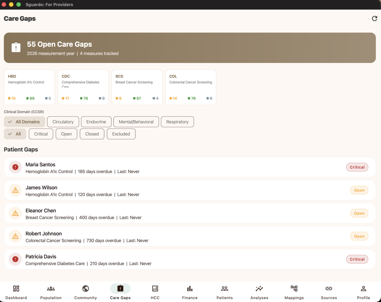Click the Mappings icon
381x302 pixels.
click(x=294, y=289)
